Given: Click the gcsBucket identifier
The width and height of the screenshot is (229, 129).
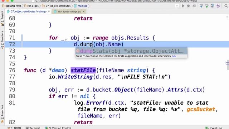Looking at the screenshot, I should [201, 109].
